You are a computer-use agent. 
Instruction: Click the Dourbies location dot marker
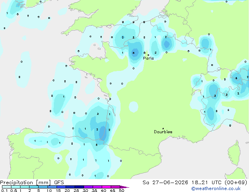click(163, 129)
